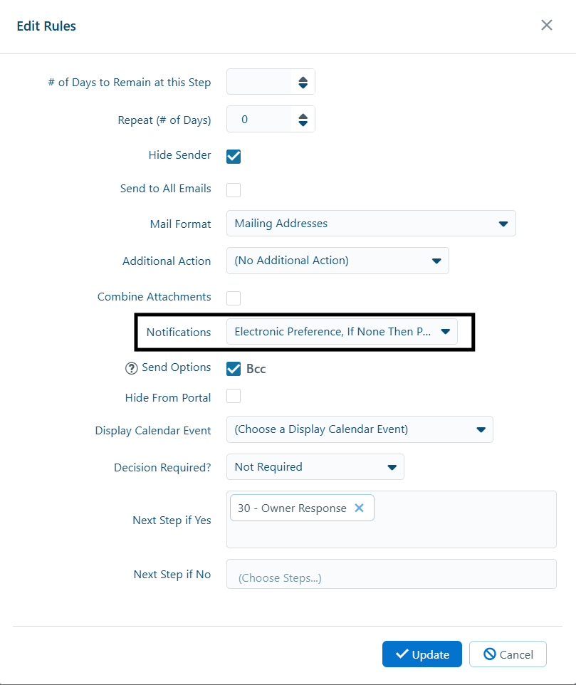The width and height of the screenshot is (576, 685).
Task: Open the Notifications preference dropdown
Action: [342, 332]
